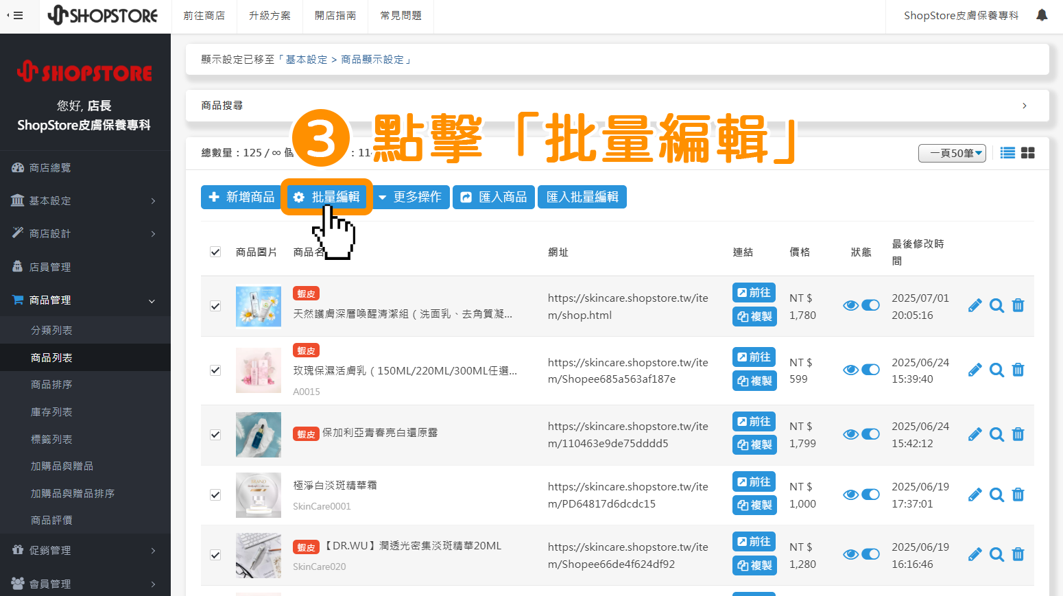Switch off status toggle for 保加利亞青春亮白還原露
This screenshot has width=1063, height=596.
point(871,434)
